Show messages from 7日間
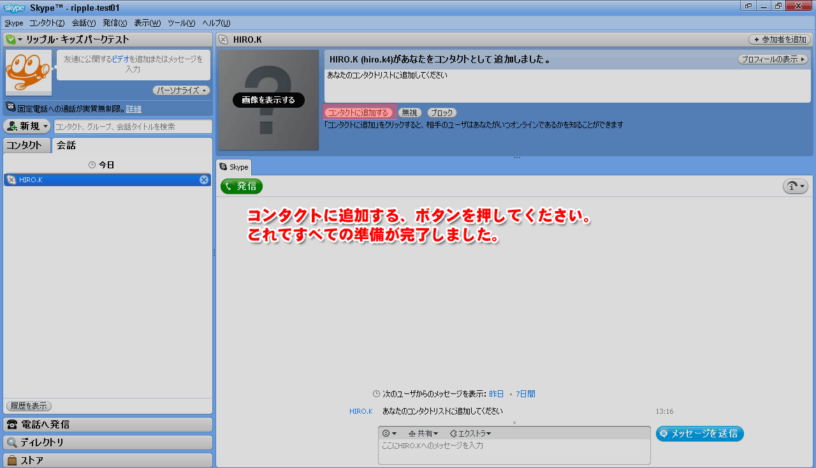This screenshot has height=468, width=816. coord(525,394)
